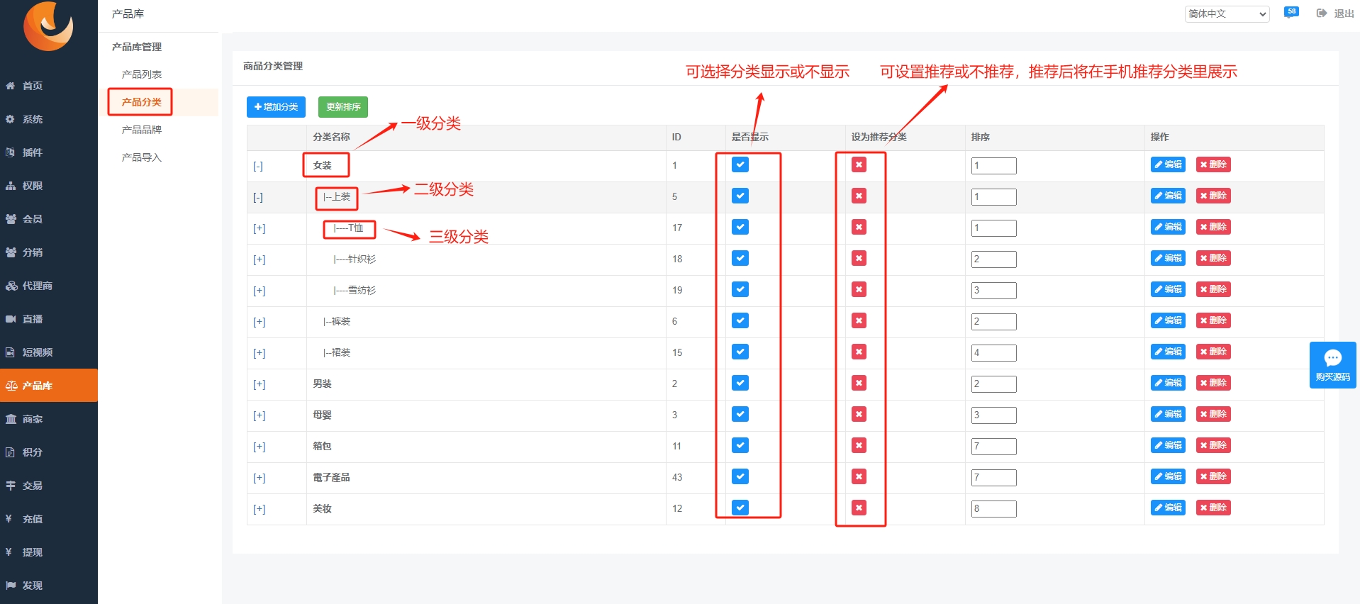The width and height of the screenshot is (1360, 604).
Task: Click the 直播 live video icon
Action: [11, 319]
